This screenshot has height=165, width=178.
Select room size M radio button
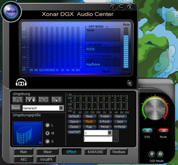point(47,133)
